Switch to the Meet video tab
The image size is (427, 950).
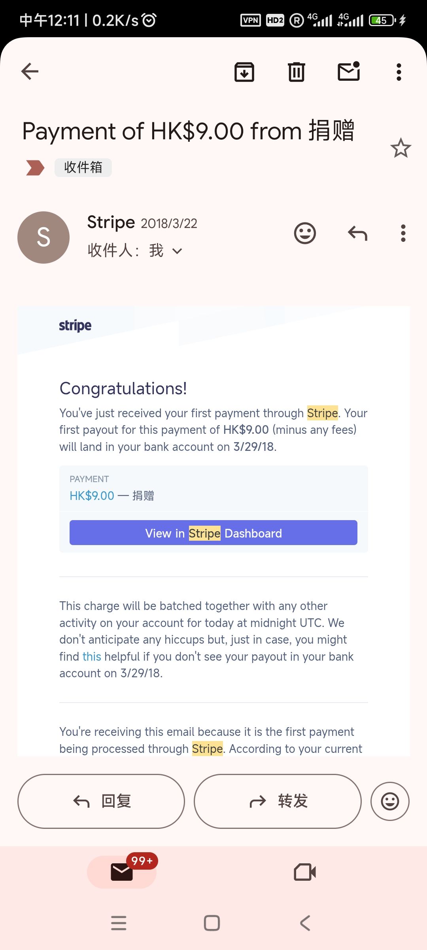pyautogui.click(x=305, y=872)
